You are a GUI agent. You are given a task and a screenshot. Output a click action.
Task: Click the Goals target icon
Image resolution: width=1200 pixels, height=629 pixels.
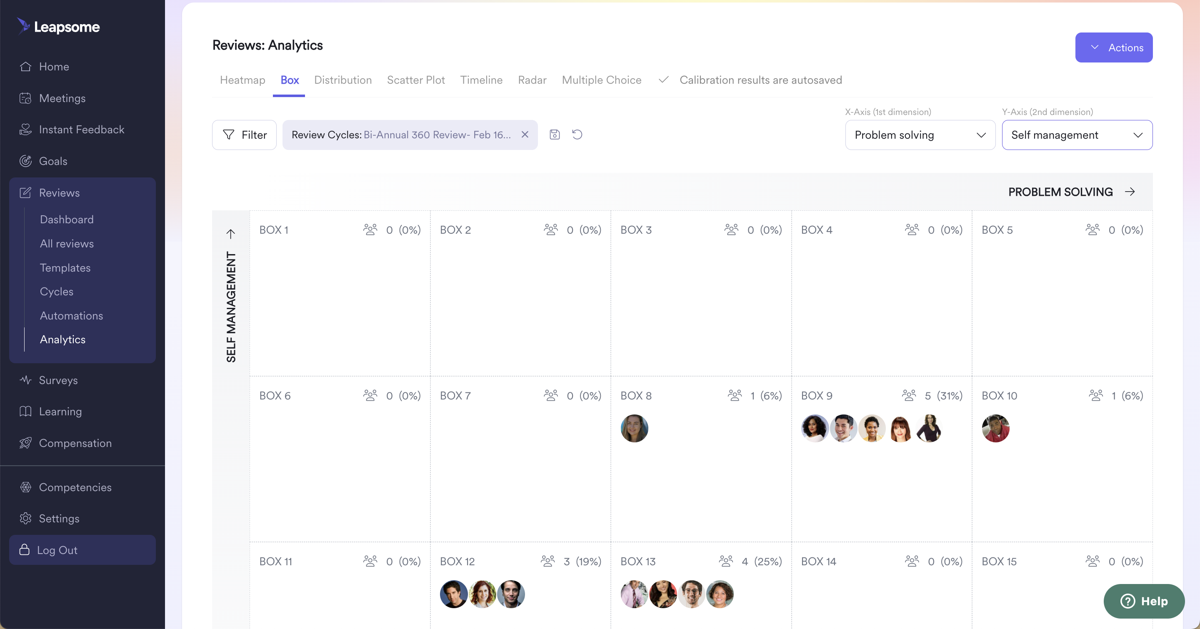[25, 161]
